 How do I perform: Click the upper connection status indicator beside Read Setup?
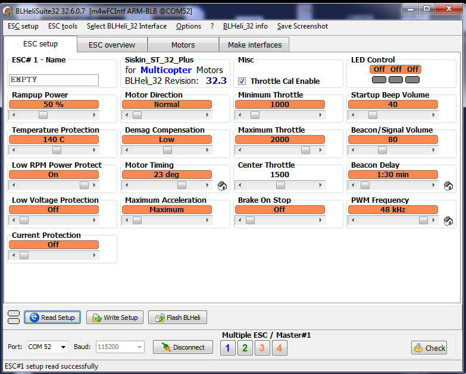[x=13, y=314]
